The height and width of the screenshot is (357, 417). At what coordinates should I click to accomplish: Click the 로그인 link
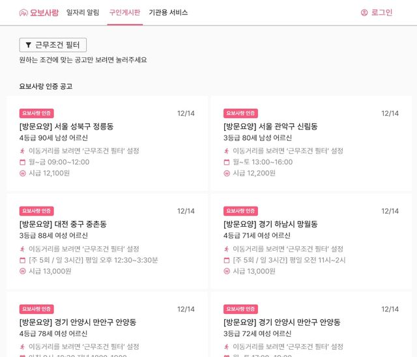382,12
